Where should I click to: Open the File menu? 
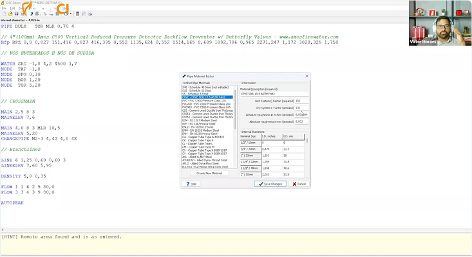[4, 8]
